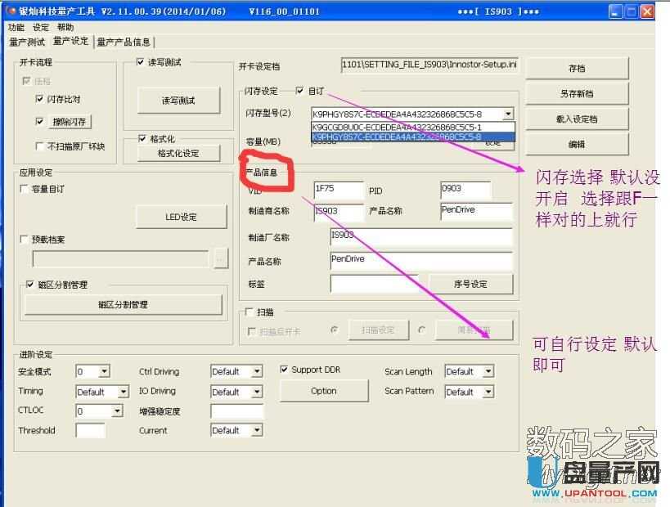Screen dimensions: 670x507
Task: Uncheck the 容量自订 checkbox
Action: [24, 189]
